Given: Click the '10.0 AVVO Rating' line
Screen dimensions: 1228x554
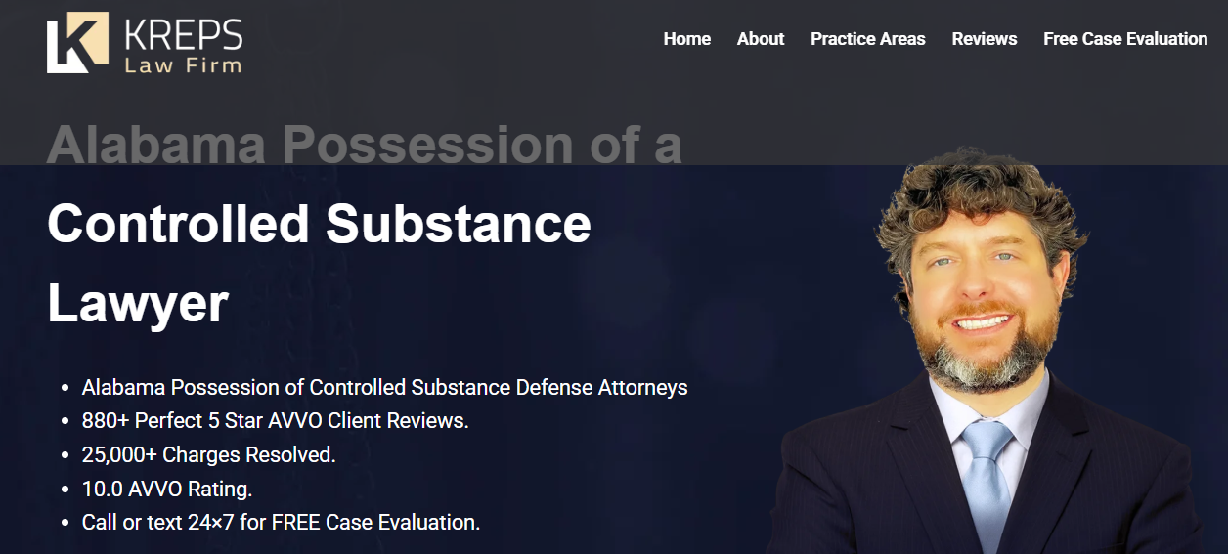Looking at the screenshot, I should pyautogui.click(x=167, y=489).
